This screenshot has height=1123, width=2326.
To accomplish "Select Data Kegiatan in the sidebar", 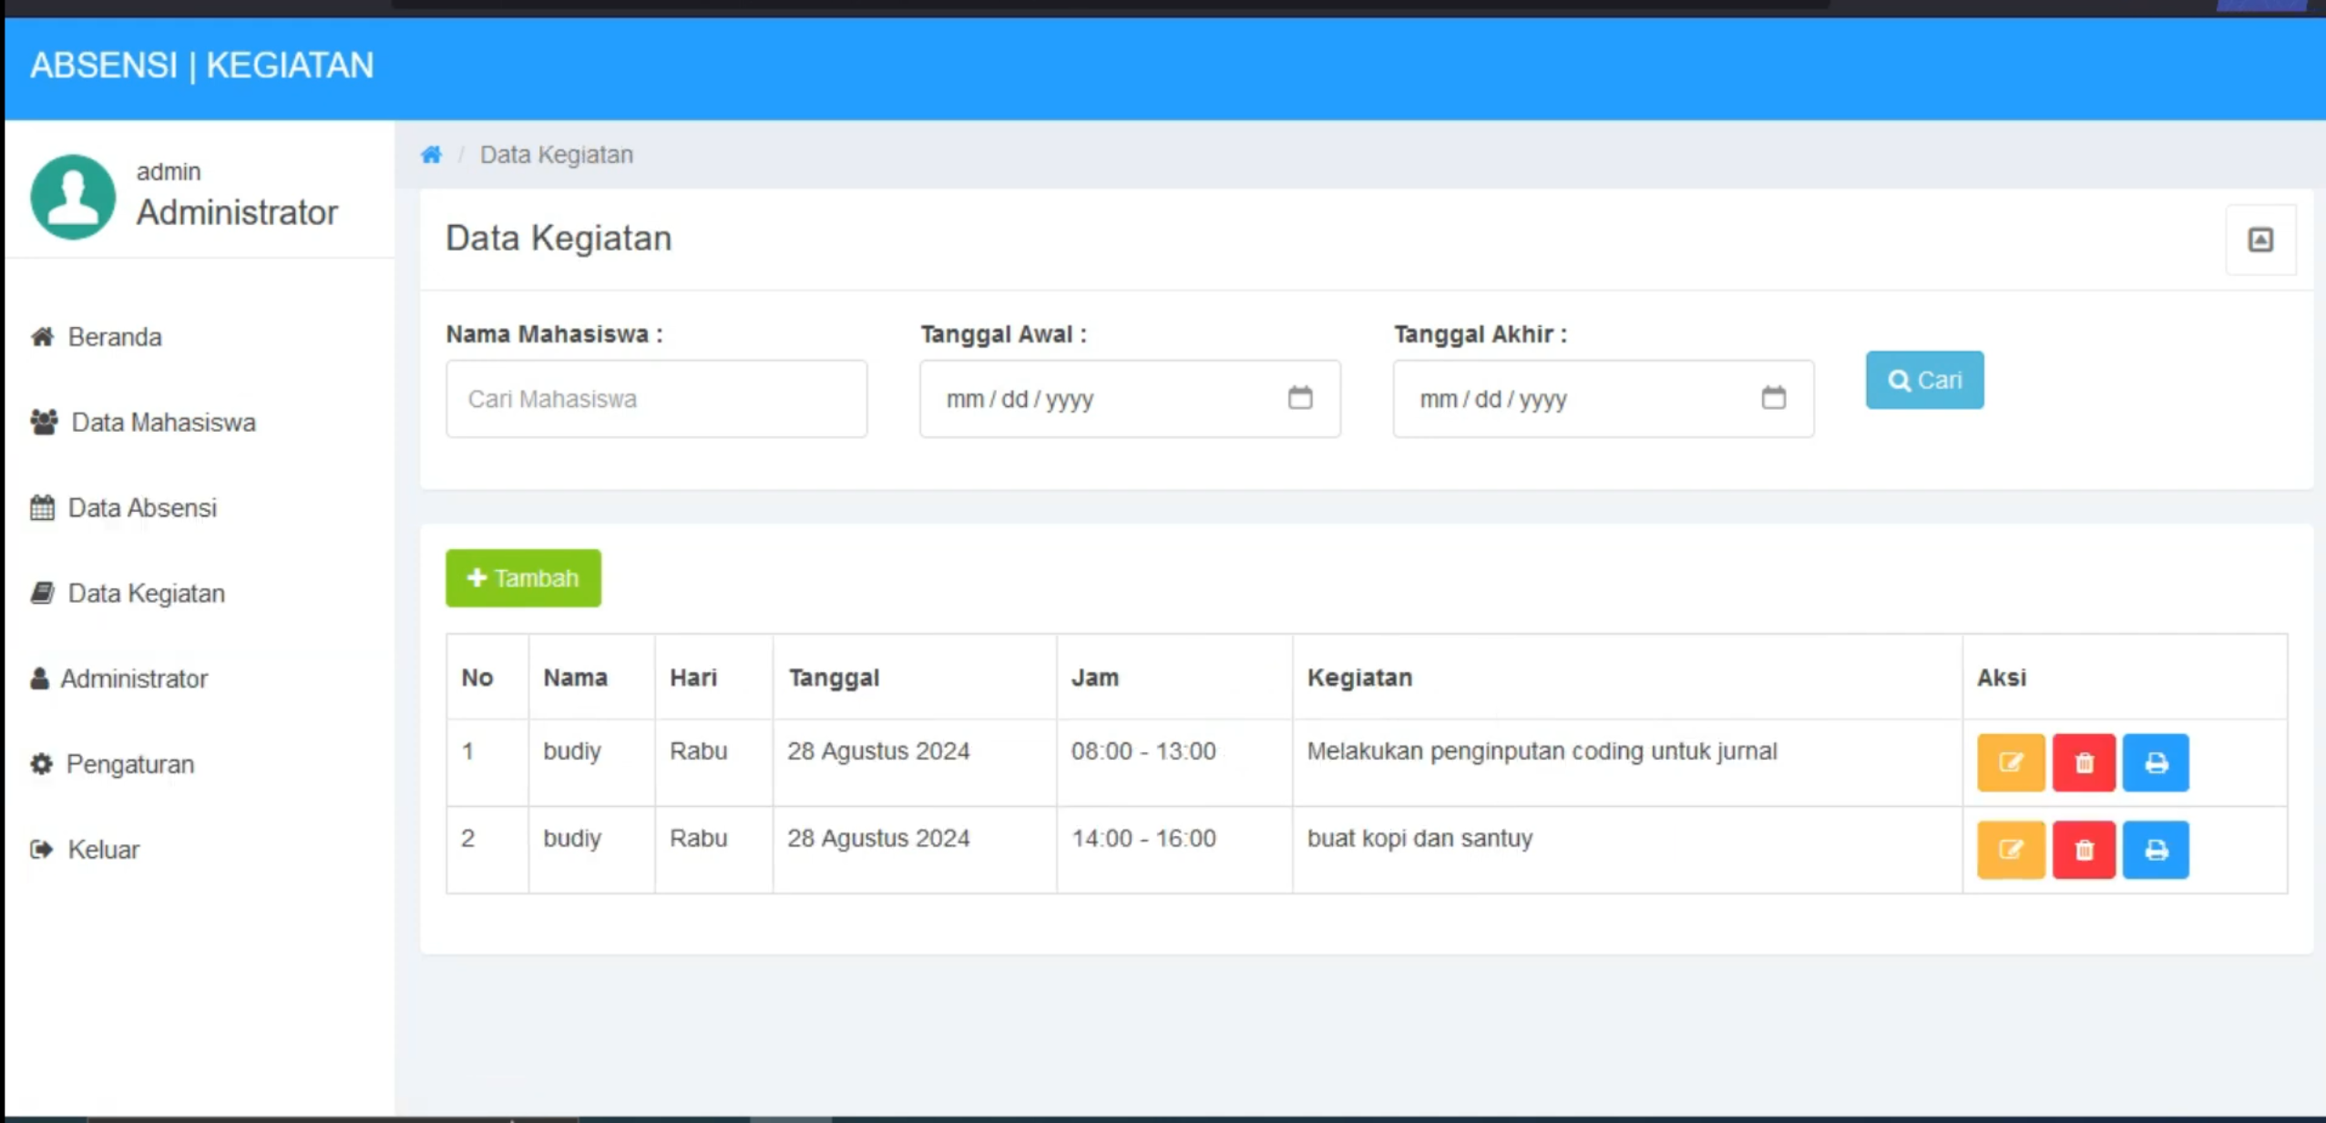I will [x=128, y=593].
